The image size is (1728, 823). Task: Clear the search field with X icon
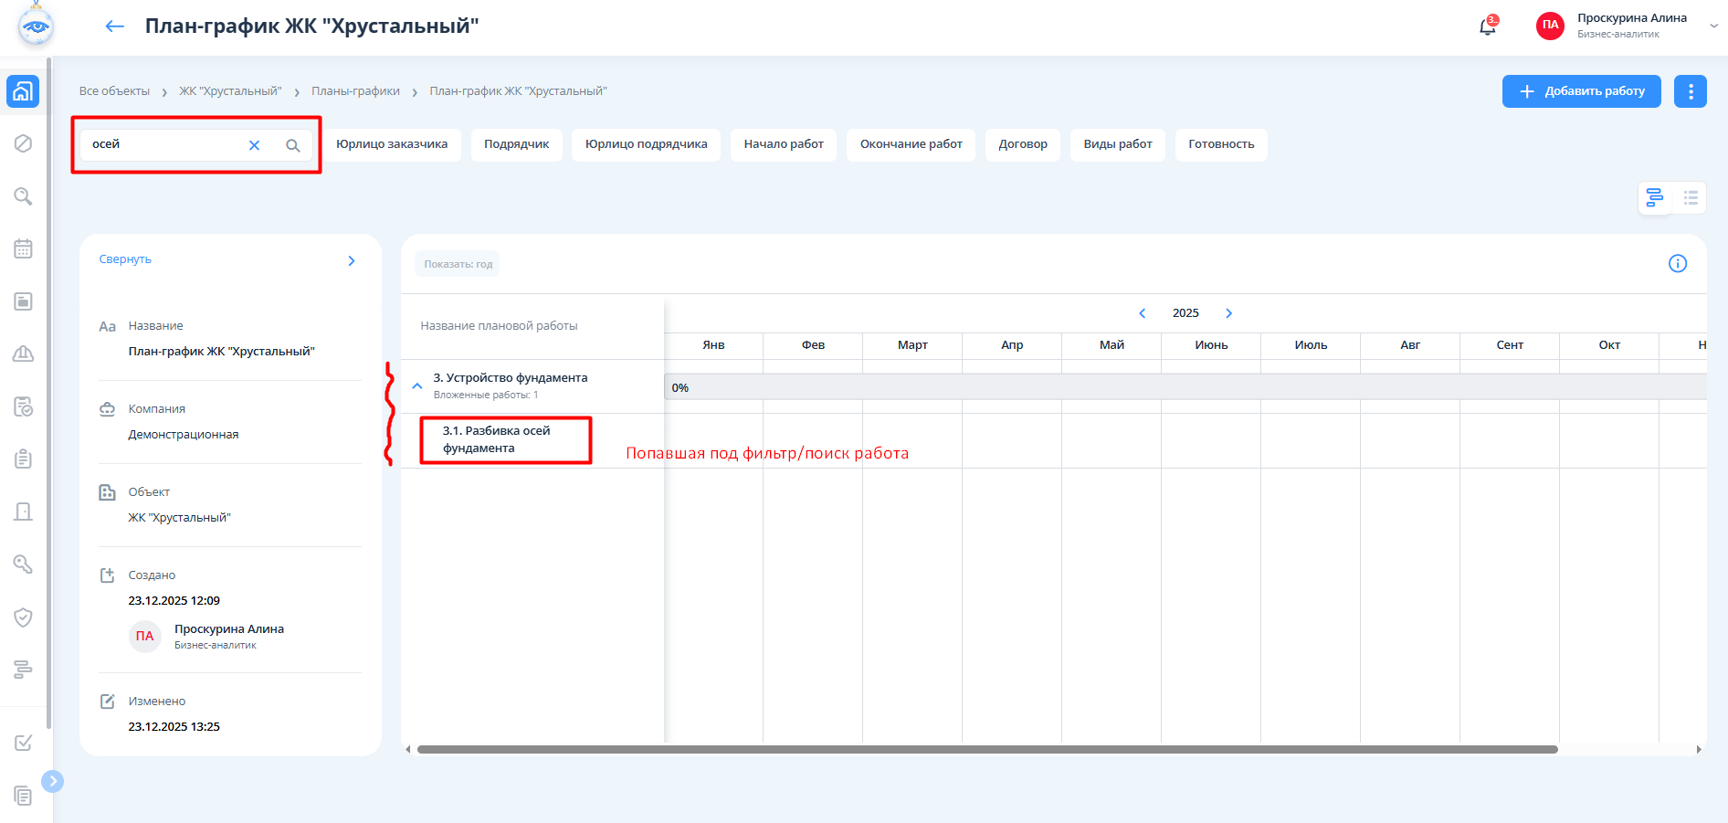coord(255,145)
